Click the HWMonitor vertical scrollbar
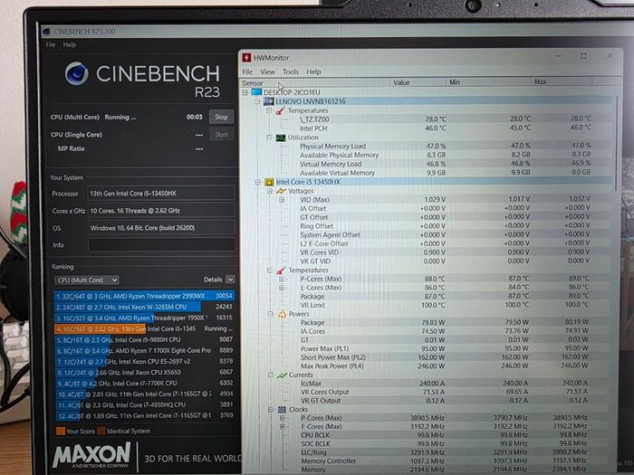634x475 pixels. pyautogui.click(x=618, y=143)
